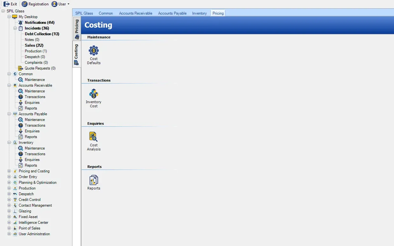
Task: Click the Incidents clipboard icon in tree
Action: (21, 28)
